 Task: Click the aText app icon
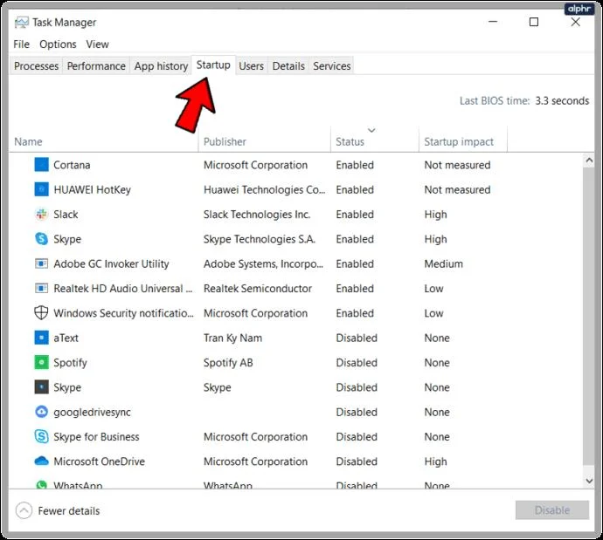[42, 338]
